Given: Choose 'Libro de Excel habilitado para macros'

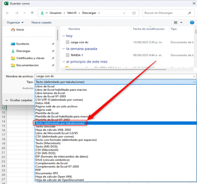Looking at the screenshot, I should pyautogui.click(x=61, y=90).
